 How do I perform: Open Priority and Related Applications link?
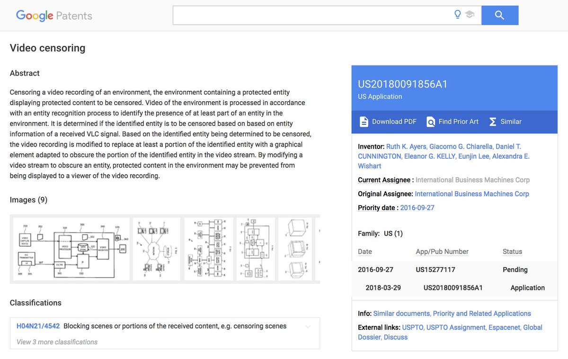click(482, 314)
